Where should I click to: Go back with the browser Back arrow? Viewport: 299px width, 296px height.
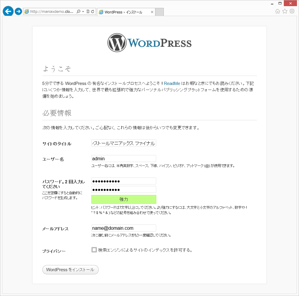click(x=8, y=11)
